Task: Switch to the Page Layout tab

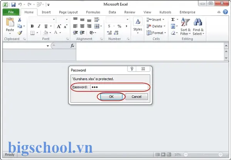Action: [x=69, y=12]
